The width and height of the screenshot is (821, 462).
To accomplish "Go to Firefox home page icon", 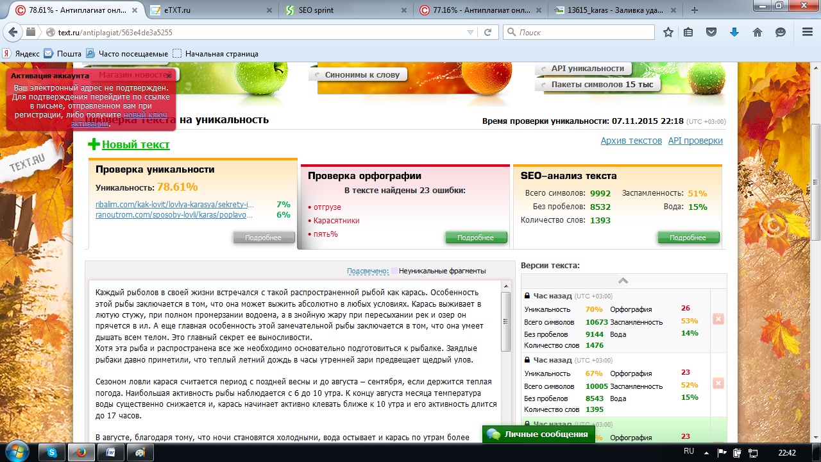I will (758, 32).
